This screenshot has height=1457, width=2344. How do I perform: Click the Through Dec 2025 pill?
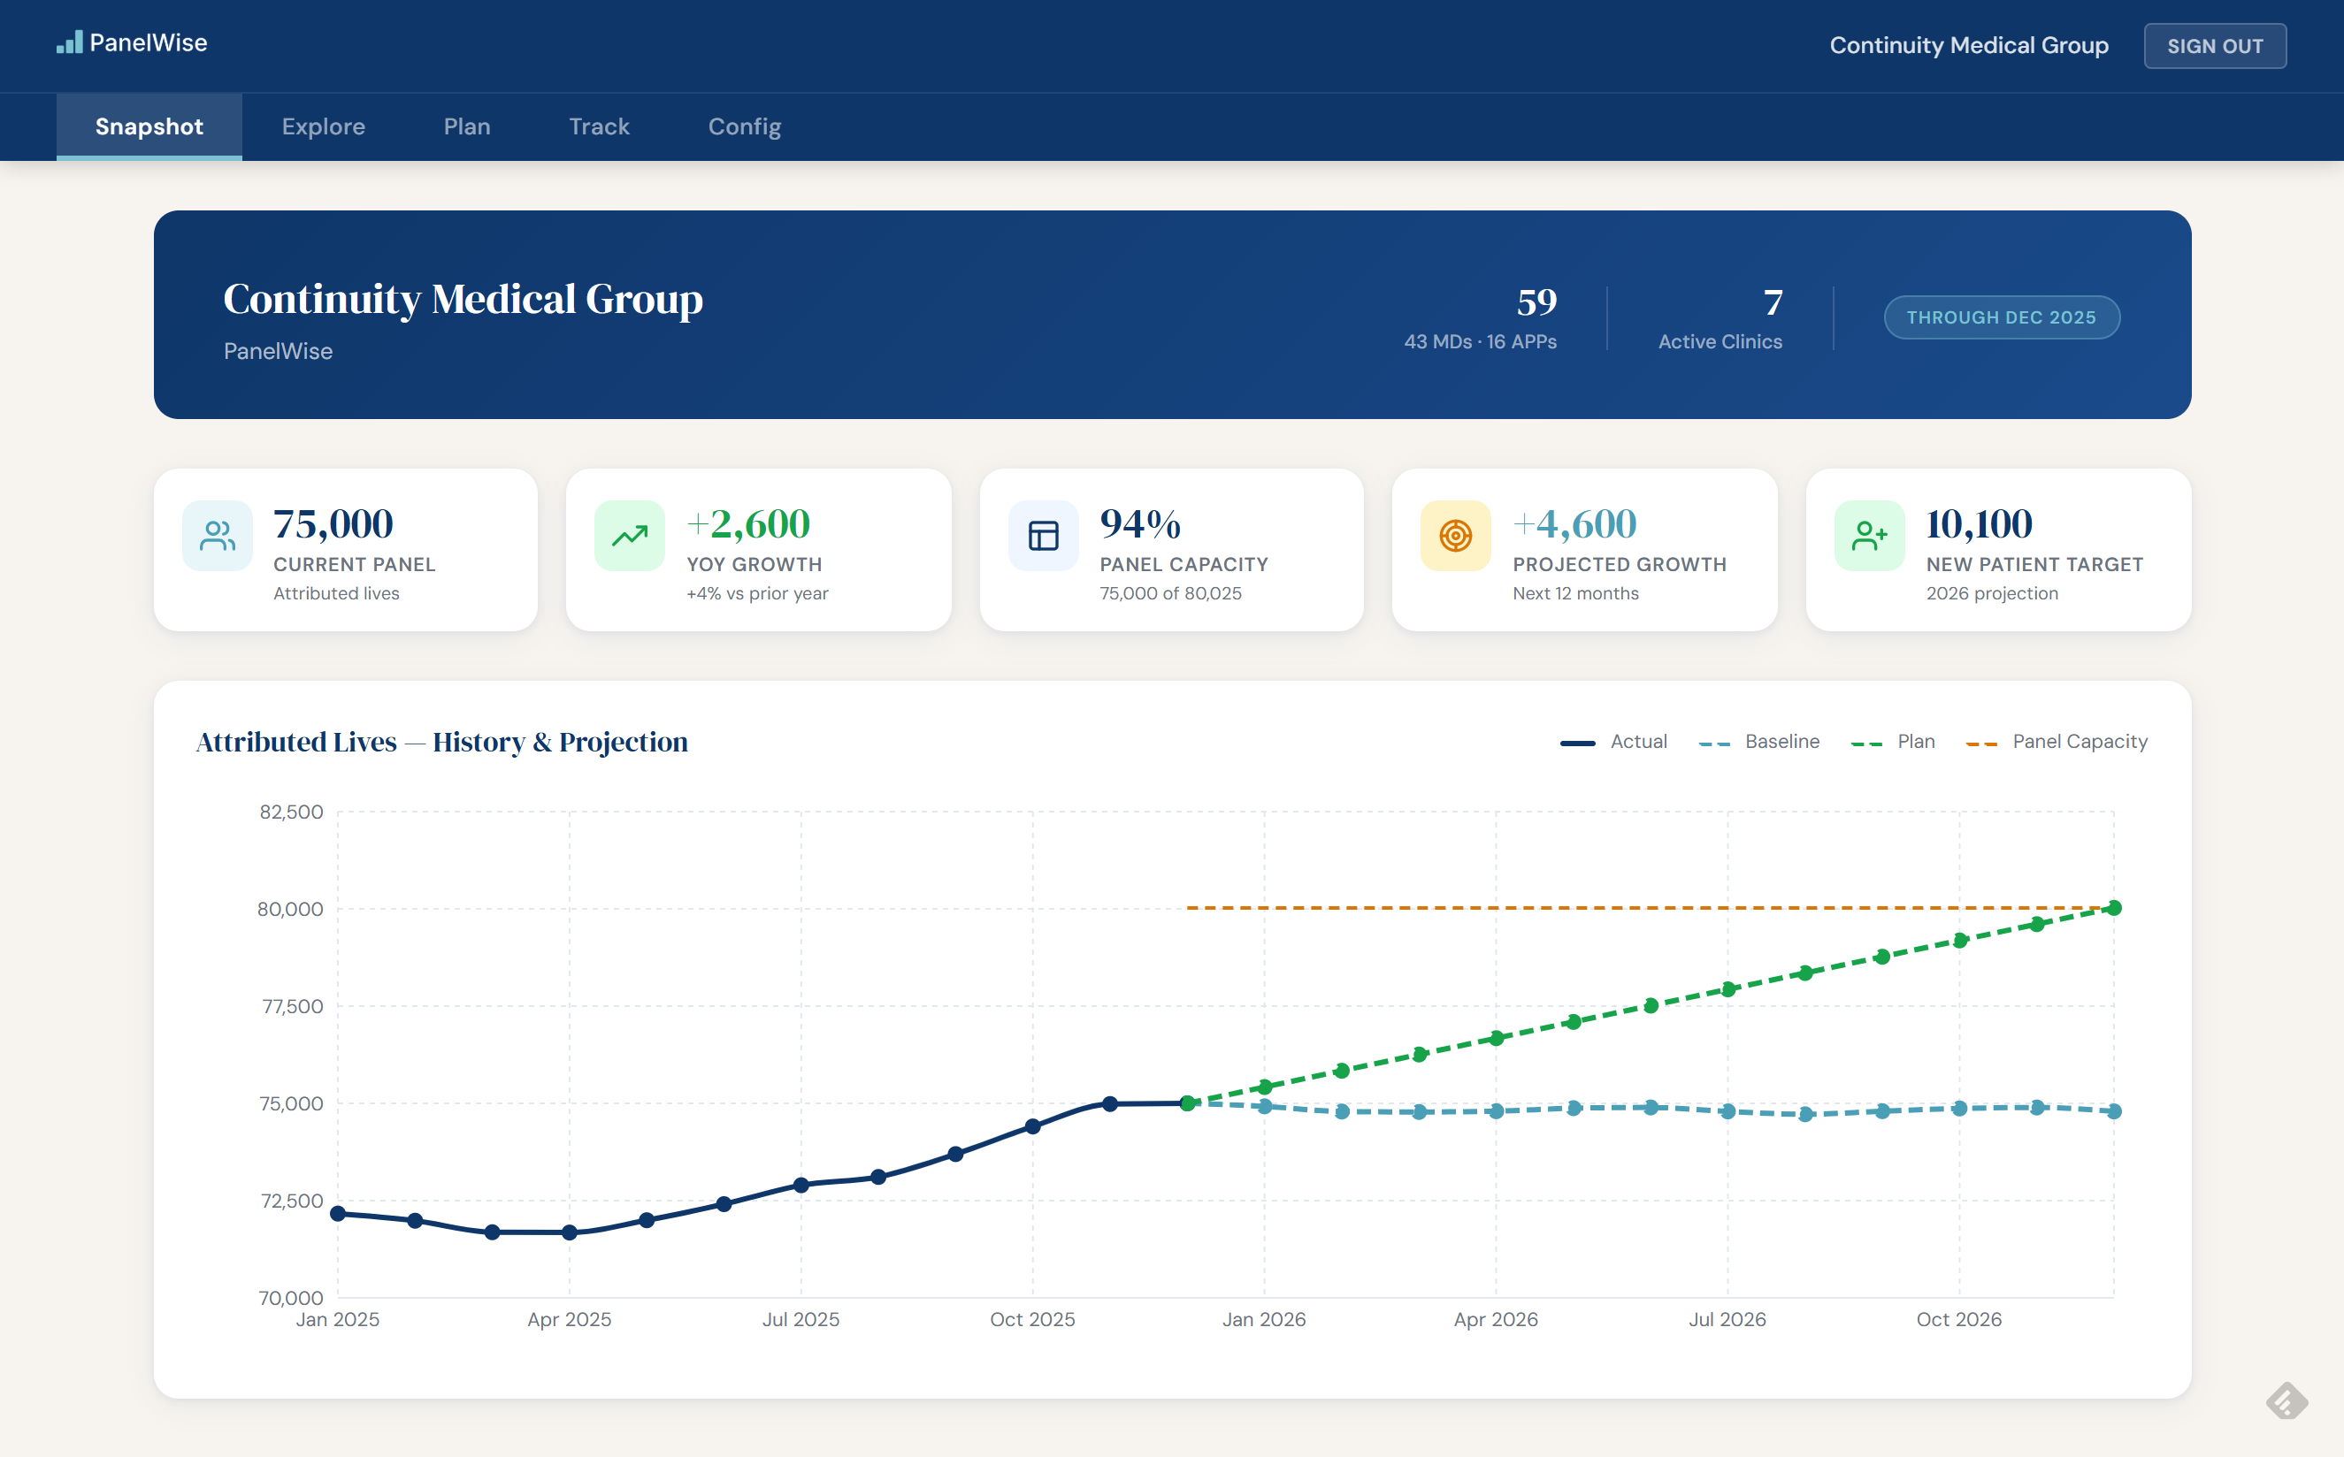pyautogui.click(x=2001, y=317)
